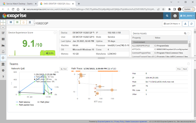Screen dimensions: 196x123
Task: Select the APPDATA asset row
Action: [x=160, y=49]
